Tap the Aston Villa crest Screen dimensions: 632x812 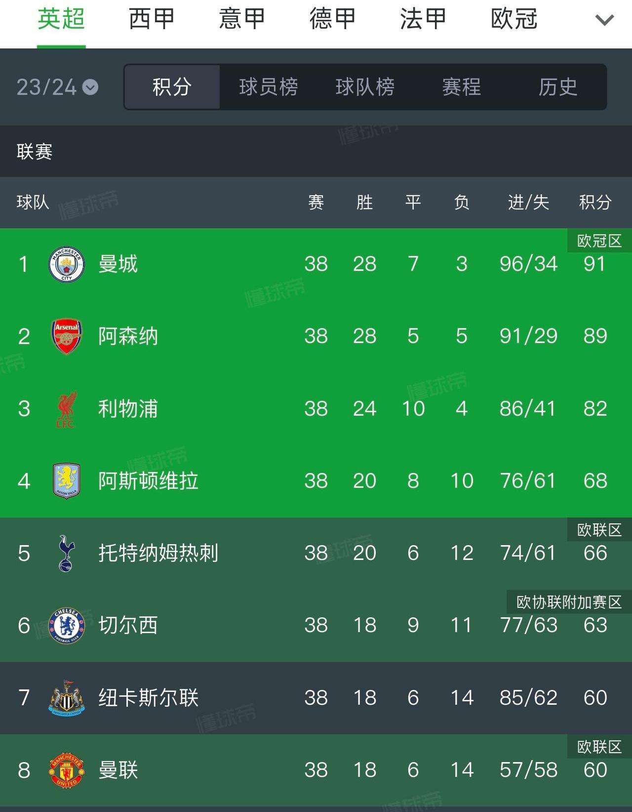67,481
